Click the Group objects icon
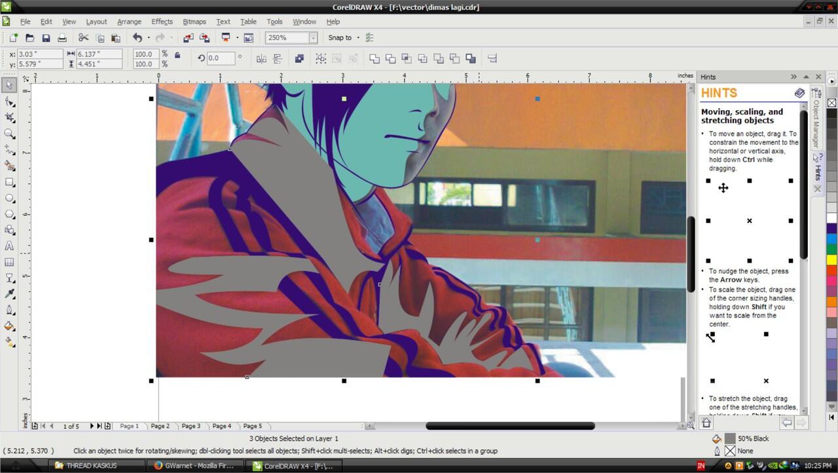The width and height of the screenshot is (838, 473). (321, 58)
